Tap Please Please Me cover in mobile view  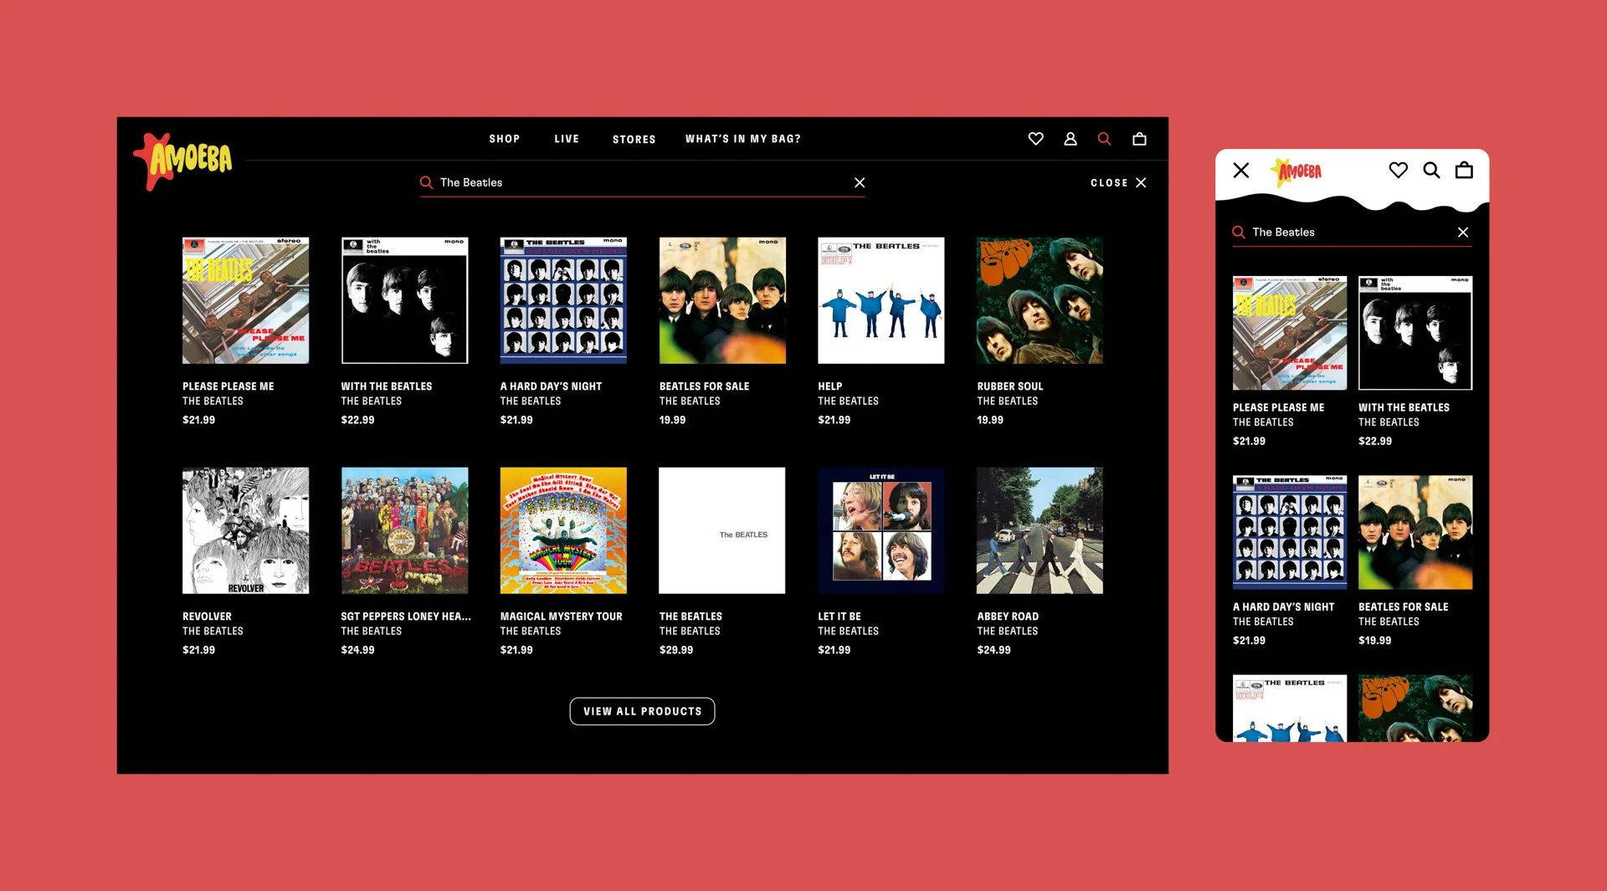[x=1290, y=333]
